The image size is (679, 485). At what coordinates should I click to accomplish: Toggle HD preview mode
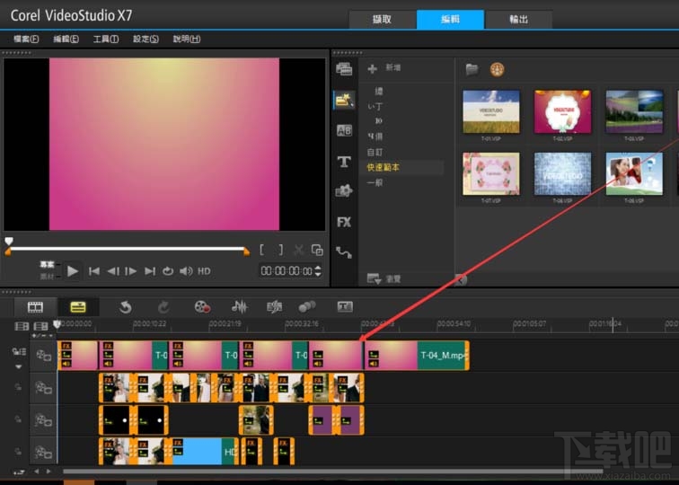[x=204, y=271]
